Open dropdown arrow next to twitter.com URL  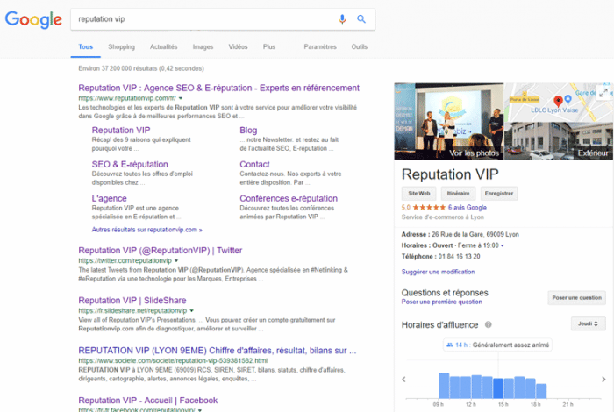(x=176, y=260)
